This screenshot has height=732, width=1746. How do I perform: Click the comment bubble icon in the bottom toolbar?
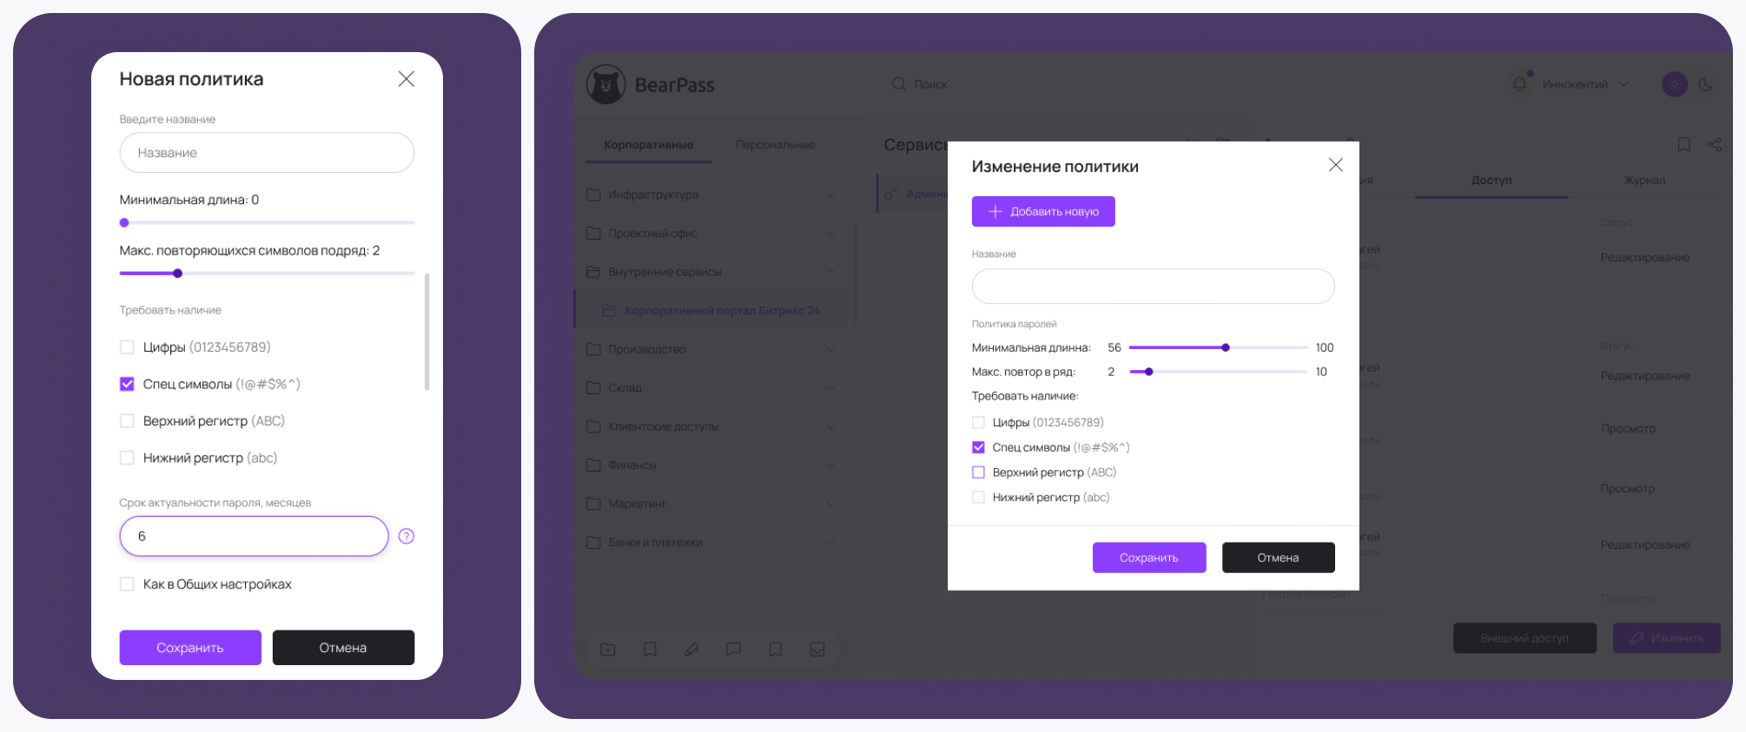coord(733,650)
